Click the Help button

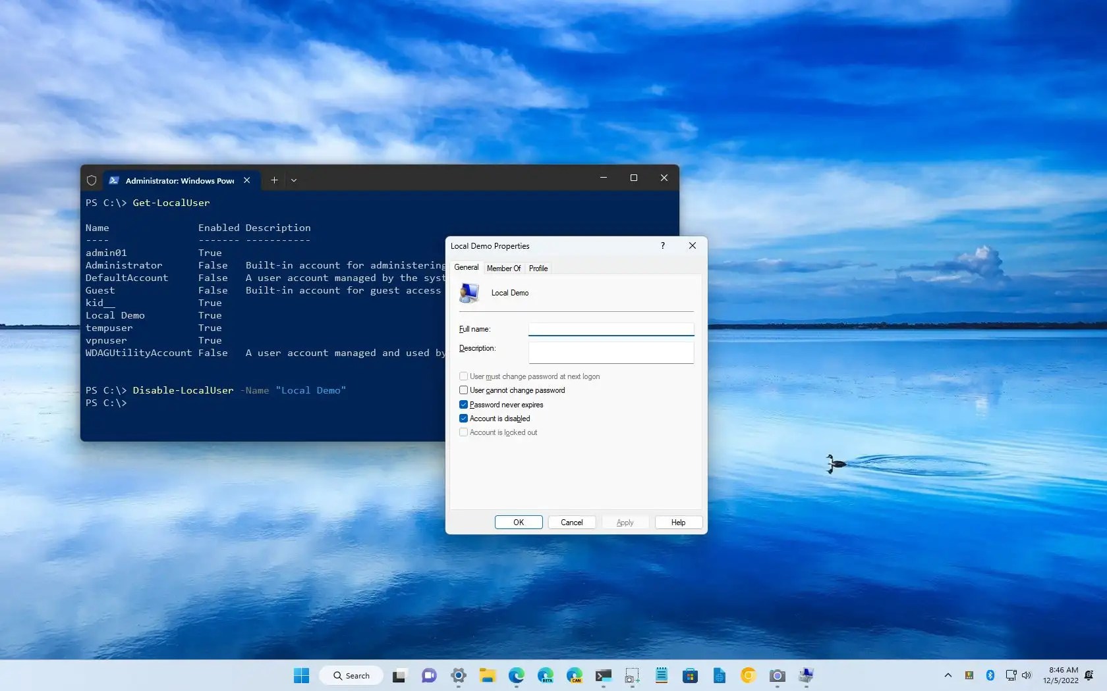coord(677,522)
